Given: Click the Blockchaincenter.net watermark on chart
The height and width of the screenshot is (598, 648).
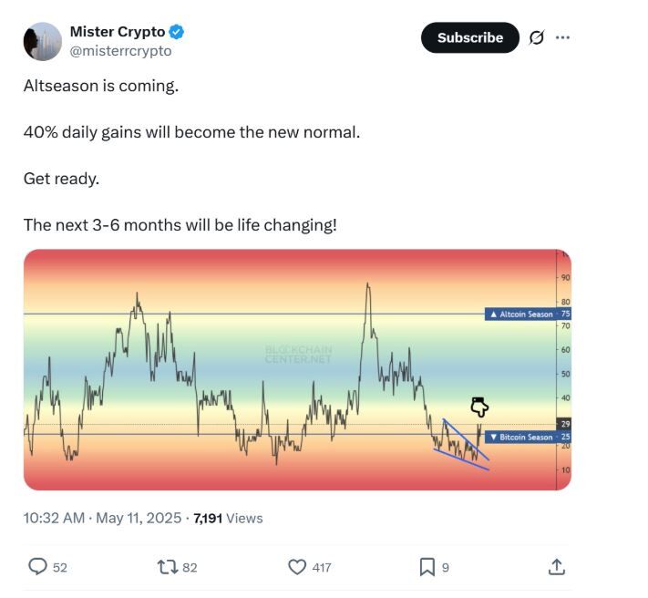Looking at the screenshot, I should pos(298,355).
